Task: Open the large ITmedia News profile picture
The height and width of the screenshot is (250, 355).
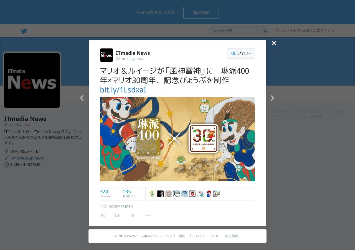Action: pyautogui.click(x=32, y=81)
